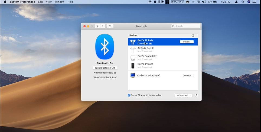
Task: Click the Beats Solo³ headphones icon
Action: click(133, 58)
